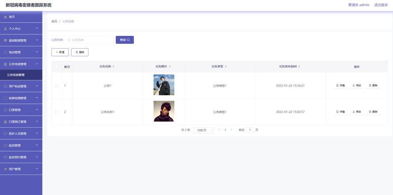Open 详情 for row 公告名称1
Image resolution: width=393 pixels, height=195 pixels.
(340, 112)
